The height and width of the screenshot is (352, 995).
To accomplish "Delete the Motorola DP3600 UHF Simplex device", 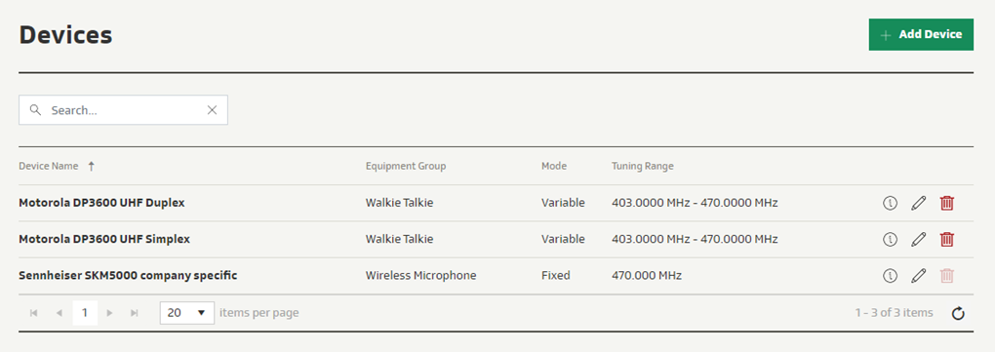I will [947, 239].
